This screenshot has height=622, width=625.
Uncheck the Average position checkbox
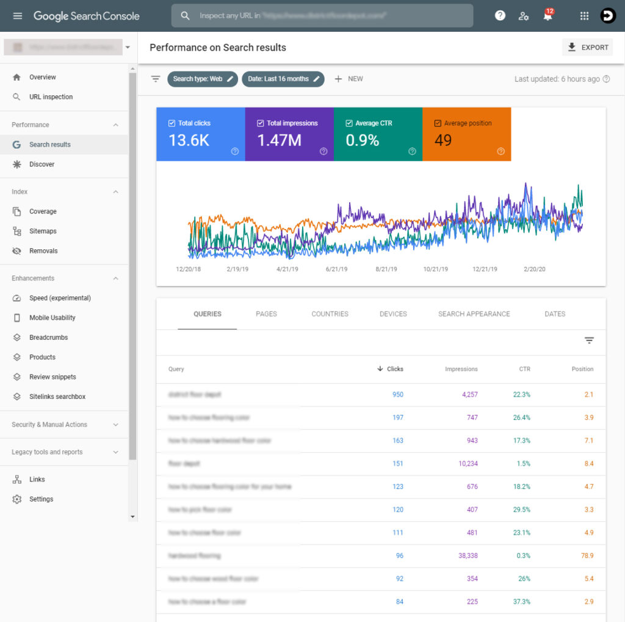click(x=438, y=123)
